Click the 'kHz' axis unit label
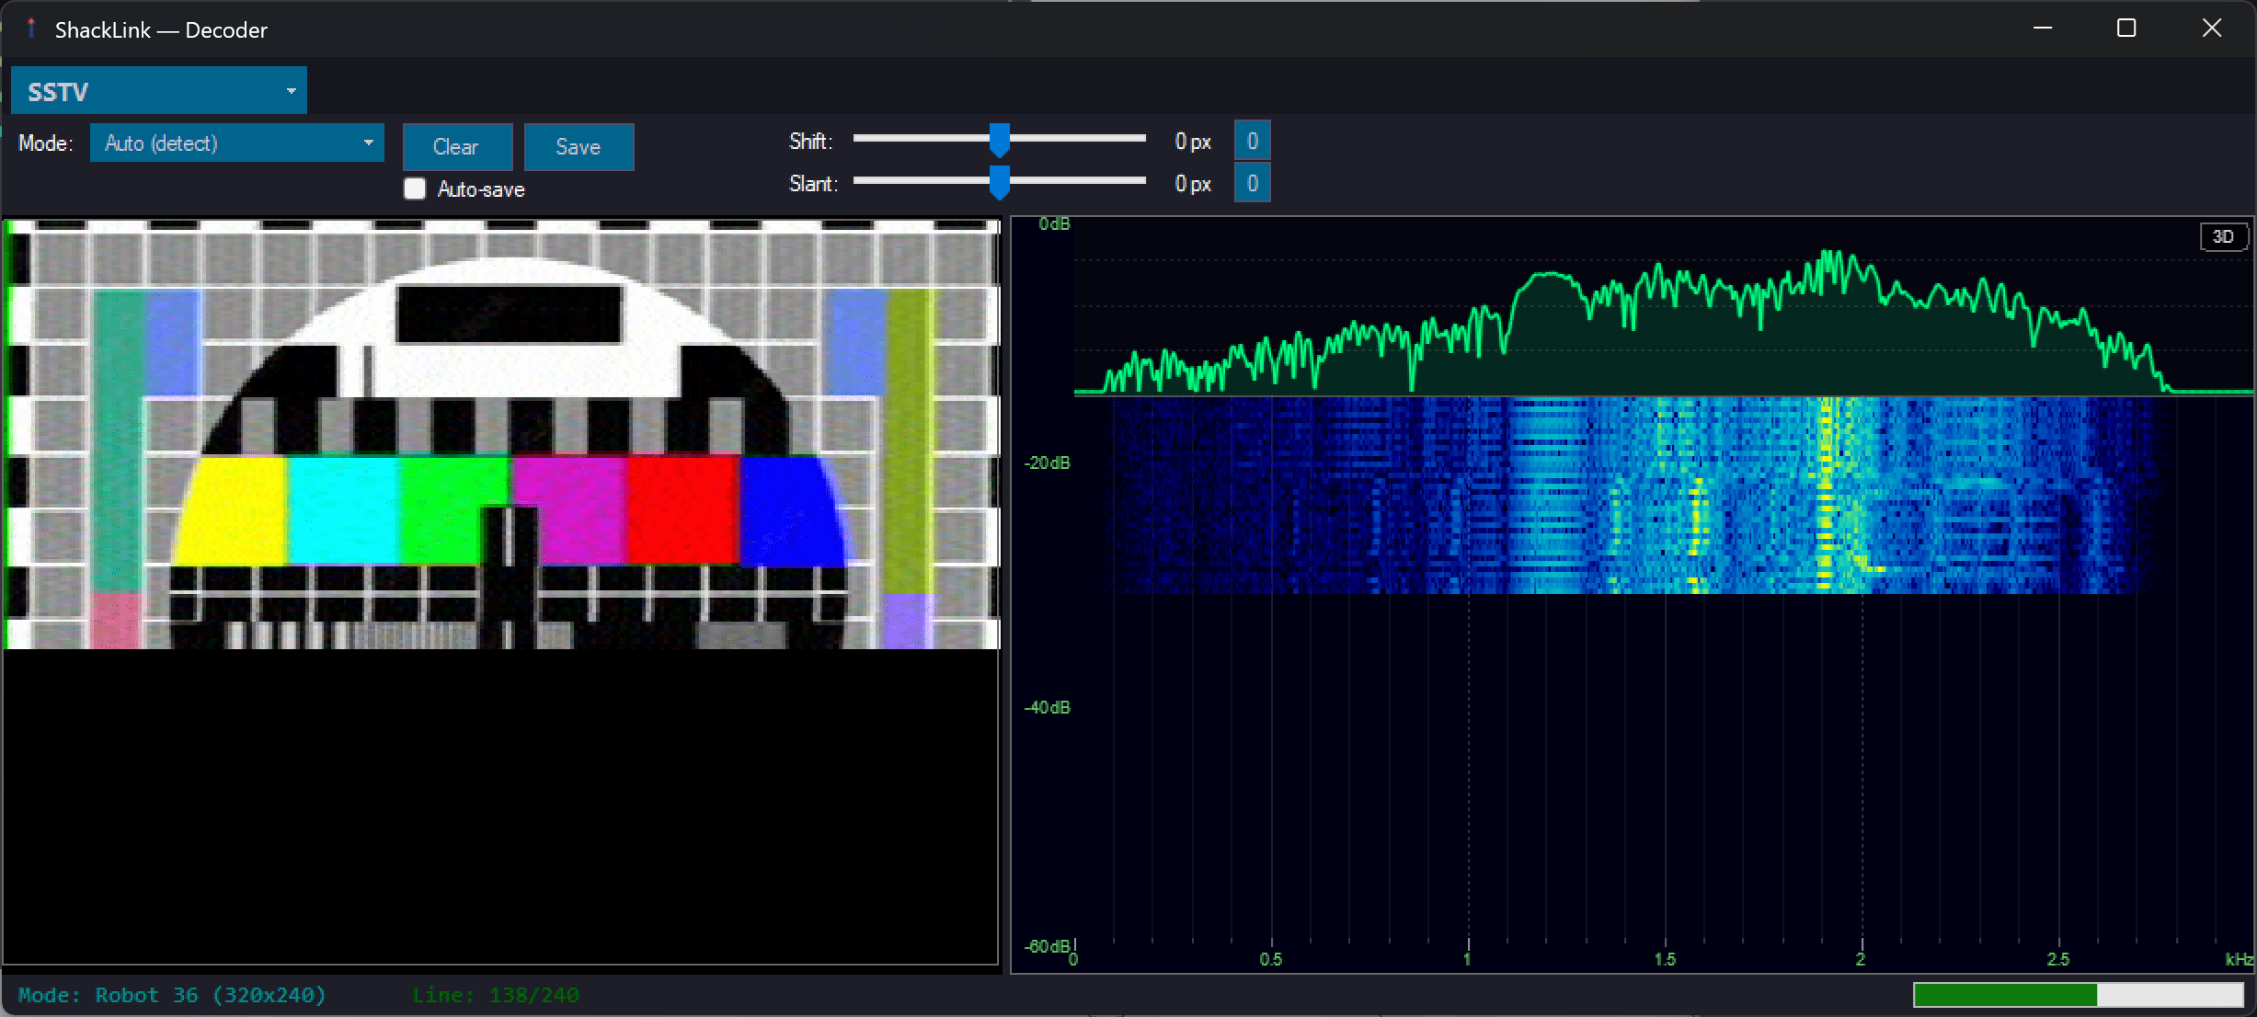This screenshot has height=1017, width=2257. pyautogui.click(x=2239, y=960)
